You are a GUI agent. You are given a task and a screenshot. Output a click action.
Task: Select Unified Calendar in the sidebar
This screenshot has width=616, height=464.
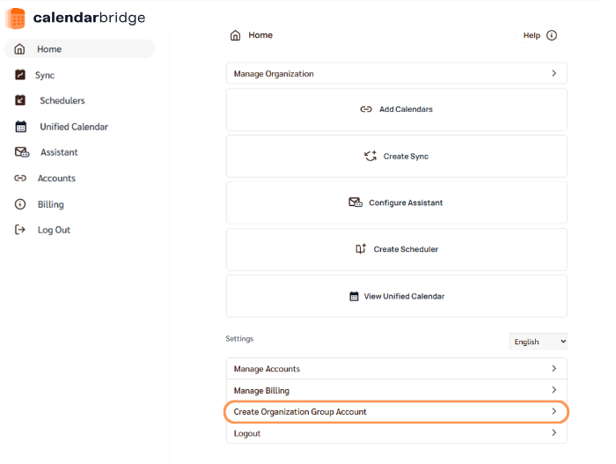pos(74,127)
